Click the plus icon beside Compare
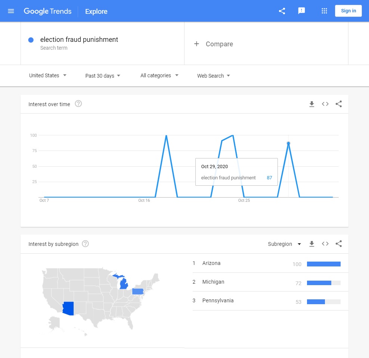 (x=196, y=44)
